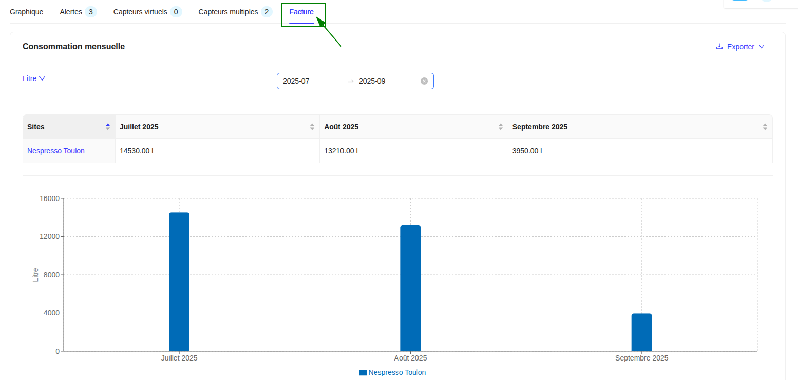Sort the Août 2025 column
Screen dimensions: 798x380
pos(500,126)
